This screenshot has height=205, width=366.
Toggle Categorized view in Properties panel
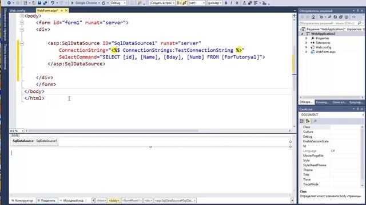tap(302, 121)
